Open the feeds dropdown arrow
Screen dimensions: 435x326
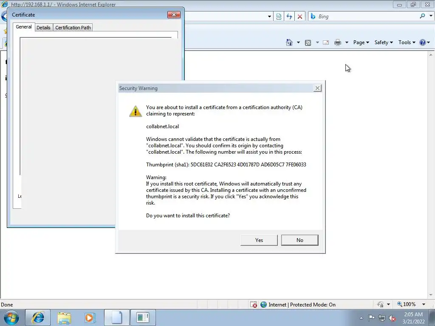[x=317, y=42]
